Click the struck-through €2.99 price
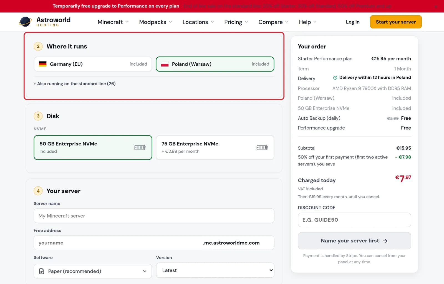Image resolution: width=444 pixels, height=284 pixels. tap(393, 118)
